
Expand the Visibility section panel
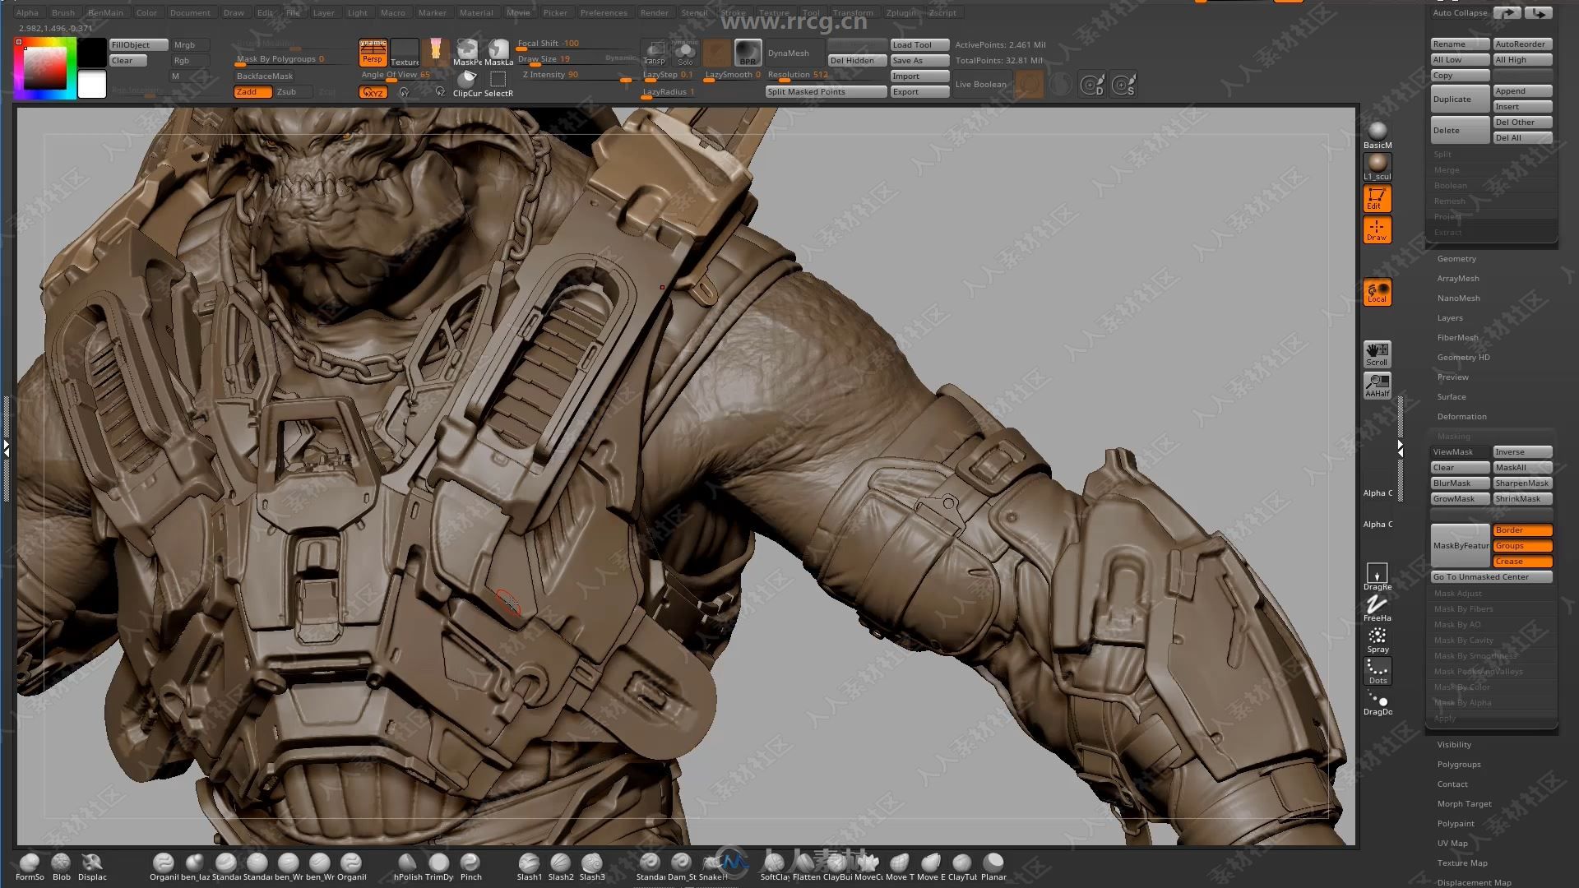point(1454,744)
